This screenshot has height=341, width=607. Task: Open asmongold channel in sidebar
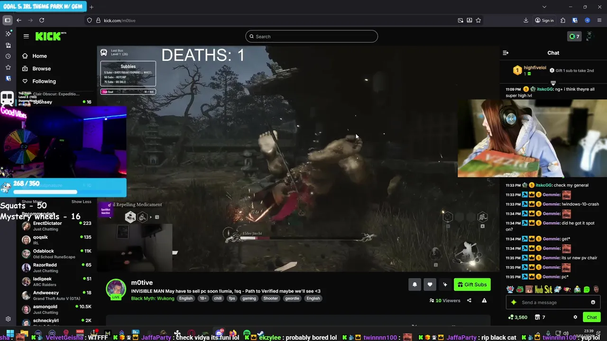pos(56,309)
